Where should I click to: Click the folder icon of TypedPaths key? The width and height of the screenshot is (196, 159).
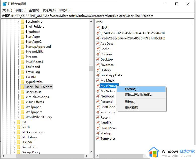click(x=22, y=82)
